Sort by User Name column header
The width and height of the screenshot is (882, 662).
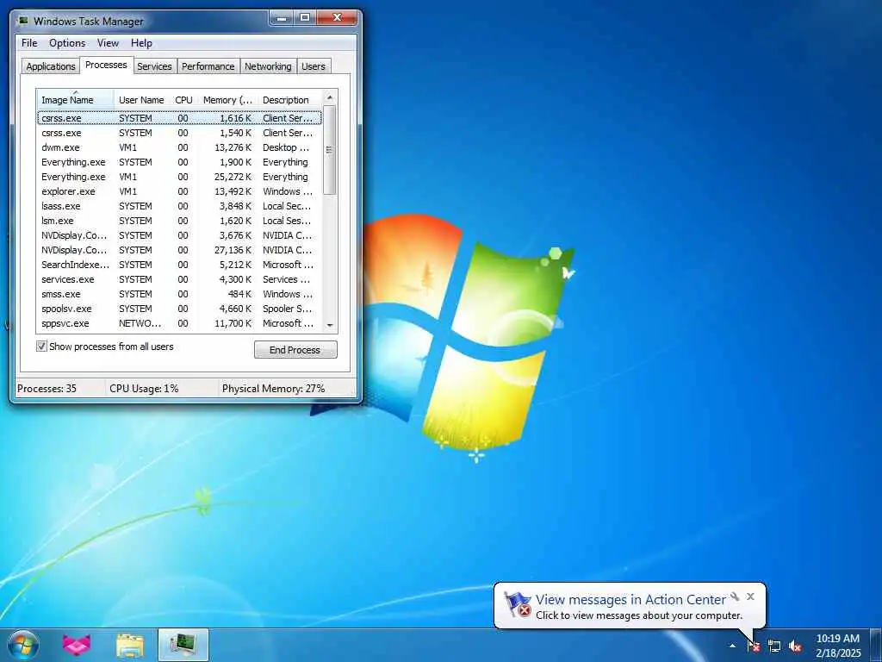coord(141,100)
